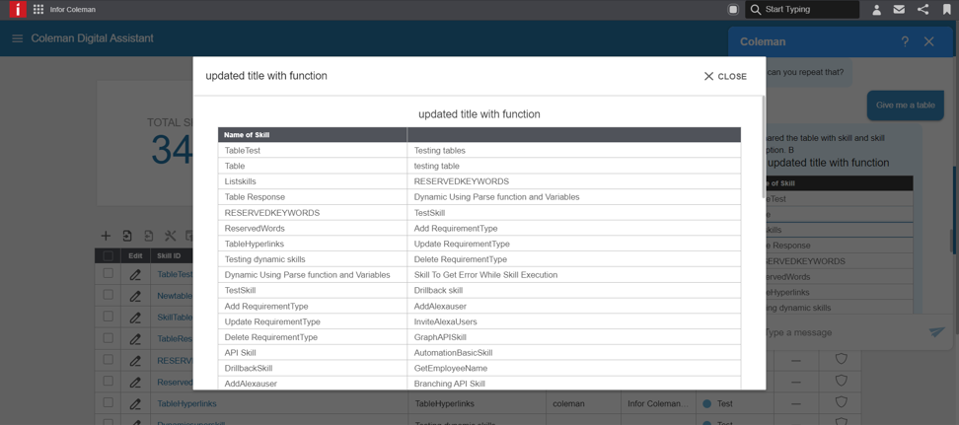Screen dimensions: 959x425
Task: Click the CLOSE button on the table dialog
Action: [x=725, y=77]
